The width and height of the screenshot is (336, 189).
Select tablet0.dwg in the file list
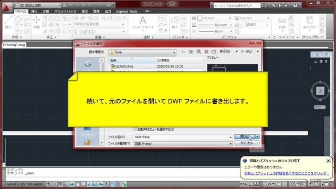pos(124,67)
